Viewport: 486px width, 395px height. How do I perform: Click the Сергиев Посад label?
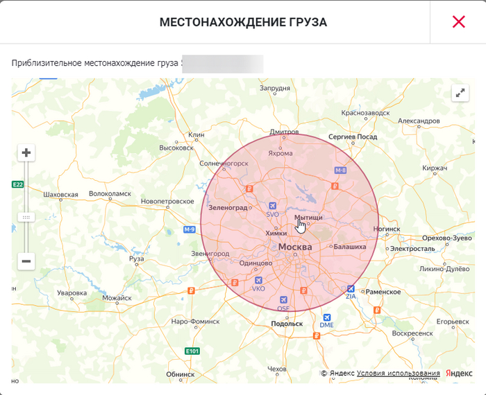(x=353, y=137)
